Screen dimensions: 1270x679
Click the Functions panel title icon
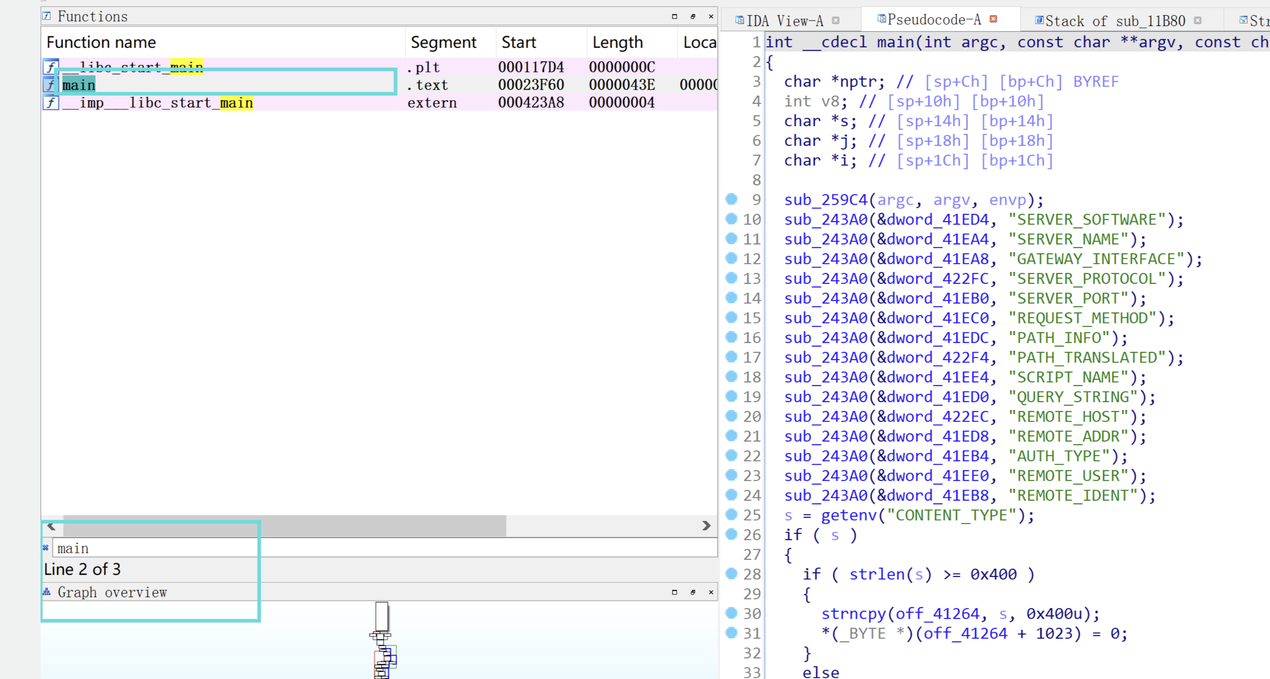(x=47, y=16)
